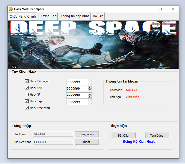Toggle the Hack Exp checkbox
The image size is (185, 164).
tap(27, 101)
